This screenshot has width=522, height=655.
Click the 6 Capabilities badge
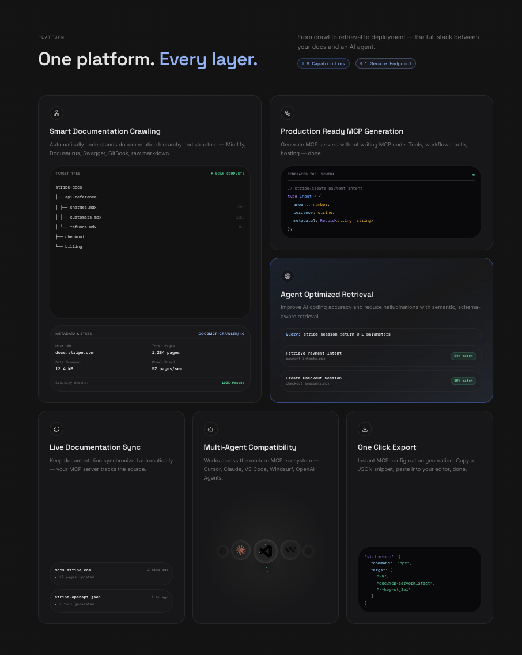pos(323,63)
